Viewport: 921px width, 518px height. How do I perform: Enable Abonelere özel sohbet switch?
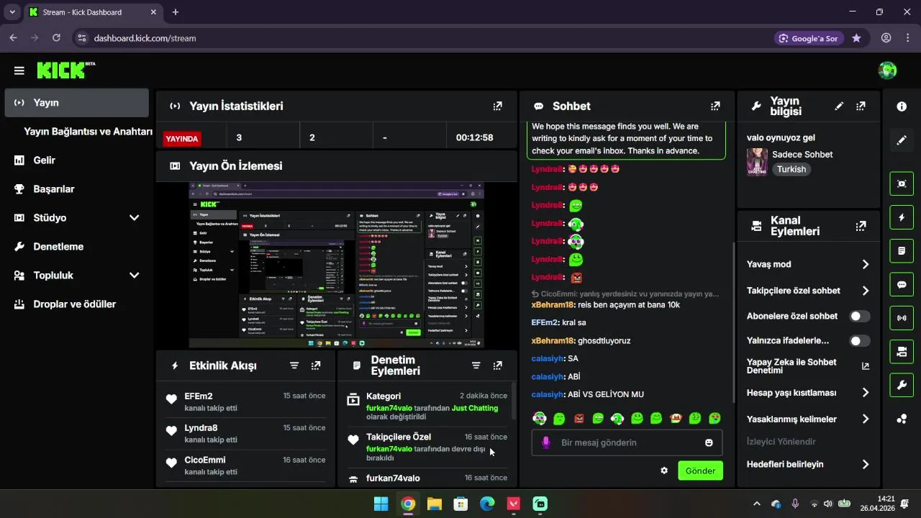point(859,317)
